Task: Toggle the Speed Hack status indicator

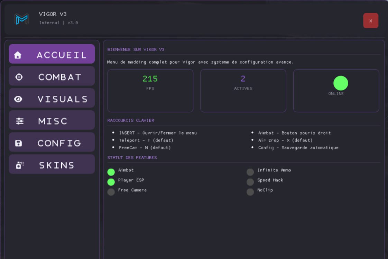Action: pyautogui.click(x=250, y=182)
